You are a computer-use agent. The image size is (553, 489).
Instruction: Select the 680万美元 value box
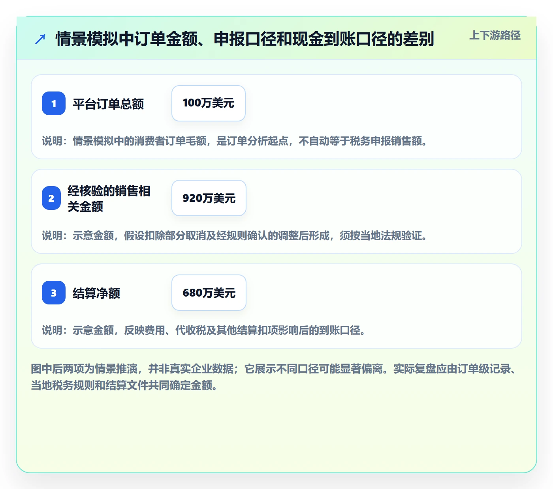(209, 293)
